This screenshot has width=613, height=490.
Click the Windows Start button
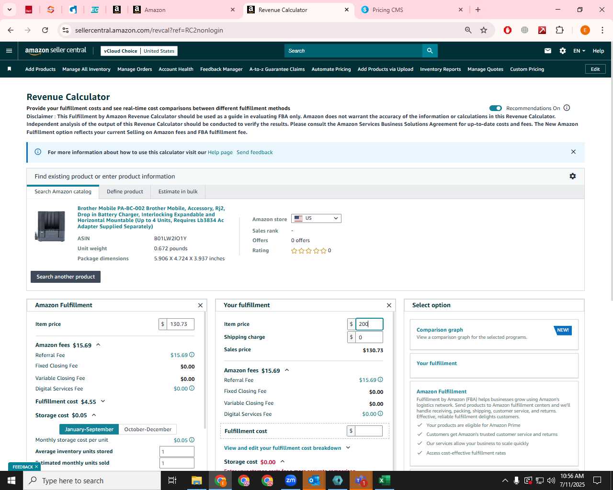[x=11, y=480]
